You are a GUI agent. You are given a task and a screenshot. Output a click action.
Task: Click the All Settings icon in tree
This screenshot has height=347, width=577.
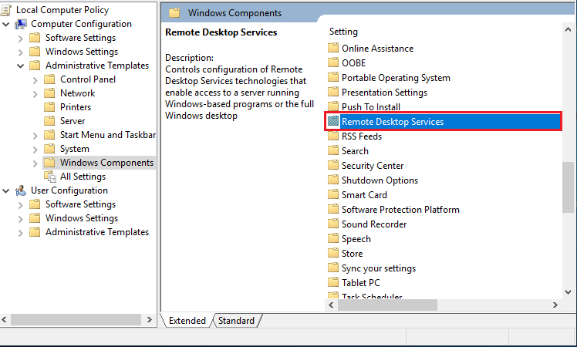point(49,177)
